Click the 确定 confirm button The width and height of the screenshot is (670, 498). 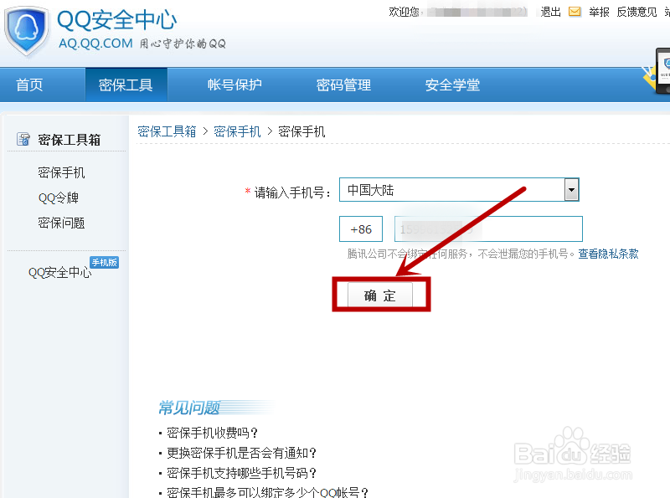click(380, 295)
